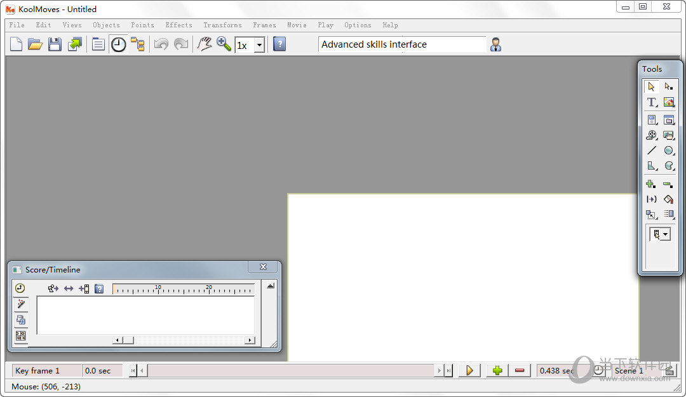The image size is (686, 397).
Task: Open the Frames menu
Action: pyautogui.click(x=264, y=25)
